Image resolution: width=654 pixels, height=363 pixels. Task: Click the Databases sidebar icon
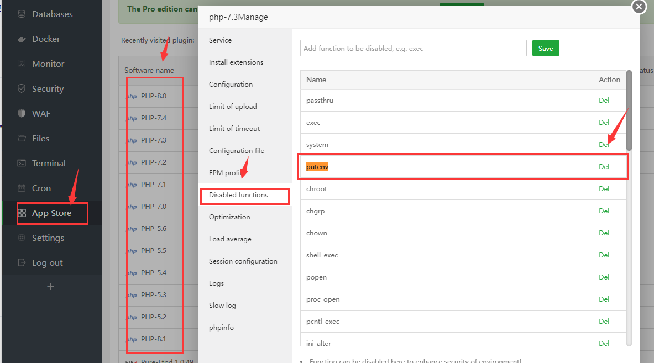22,14
